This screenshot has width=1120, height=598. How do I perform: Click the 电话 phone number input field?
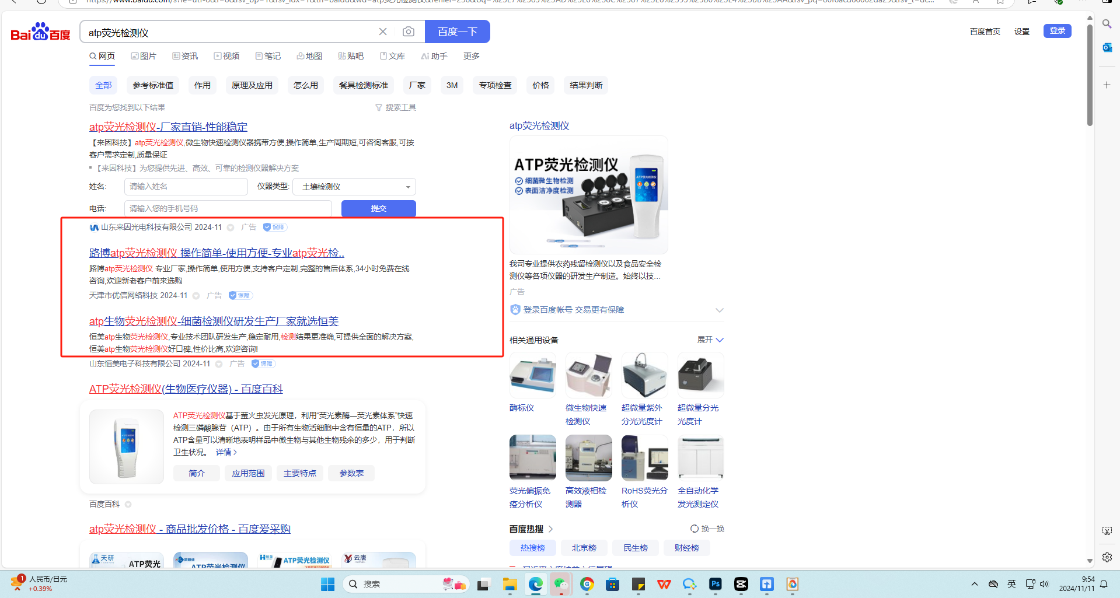(228, 208)
